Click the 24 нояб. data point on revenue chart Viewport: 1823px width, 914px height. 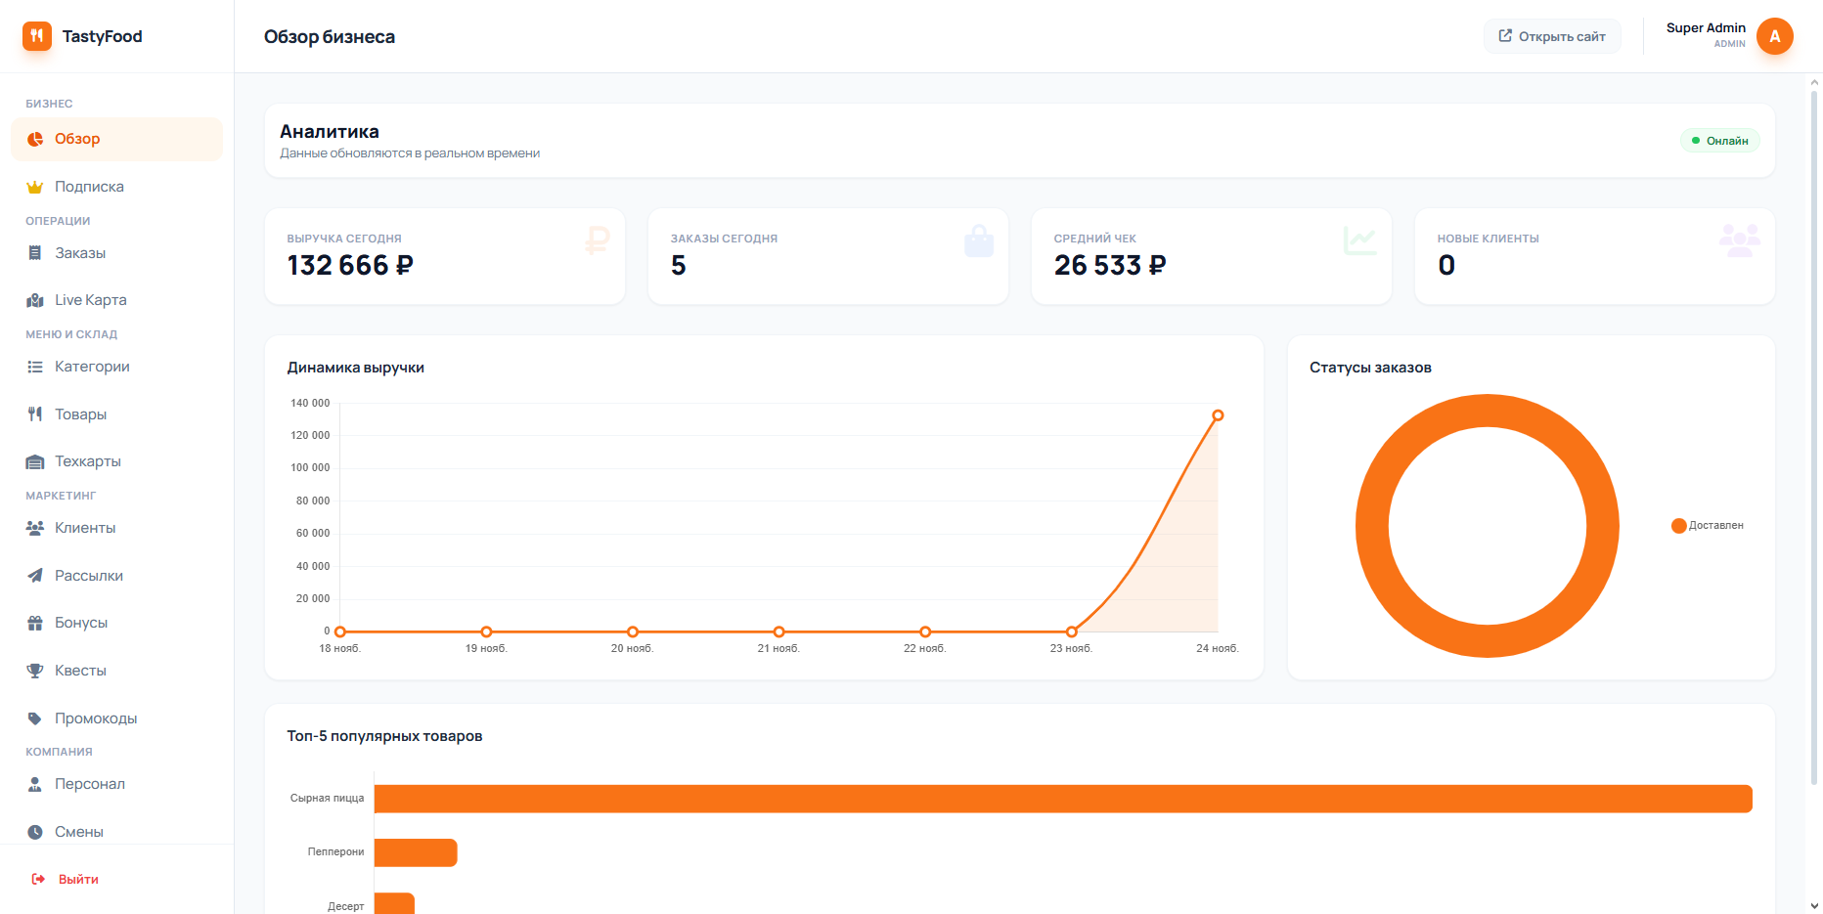pos(1218,415)
